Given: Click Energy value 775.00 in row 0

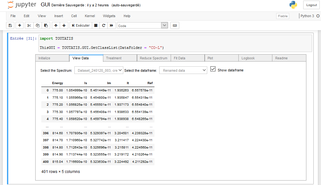Looking at the screenshot, I should click(x=58, y=90).
